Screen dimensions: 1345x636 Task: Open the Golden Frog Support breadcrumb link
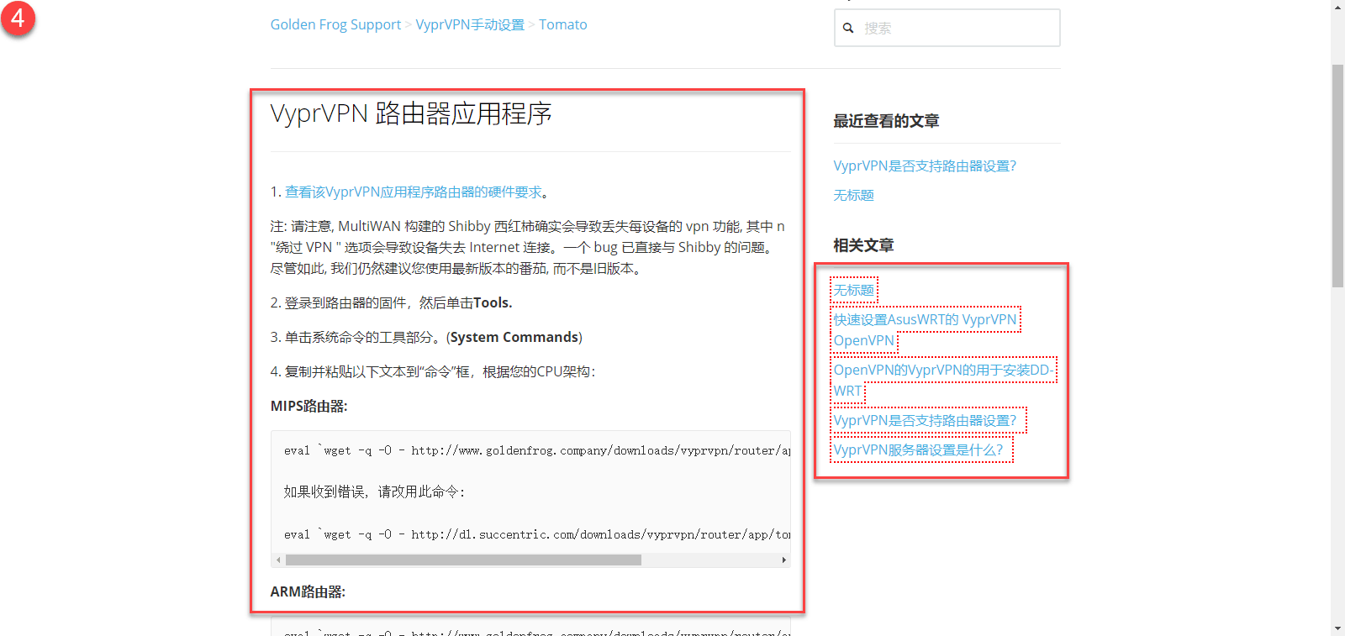335,25
